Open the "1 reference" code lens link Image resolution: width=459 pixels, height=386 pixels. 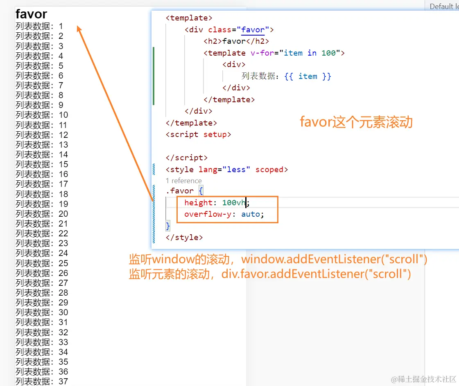coord(184,181)
